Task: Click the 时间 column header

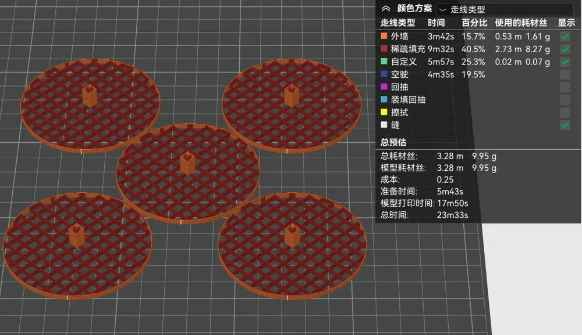Action: pos(436,23)
